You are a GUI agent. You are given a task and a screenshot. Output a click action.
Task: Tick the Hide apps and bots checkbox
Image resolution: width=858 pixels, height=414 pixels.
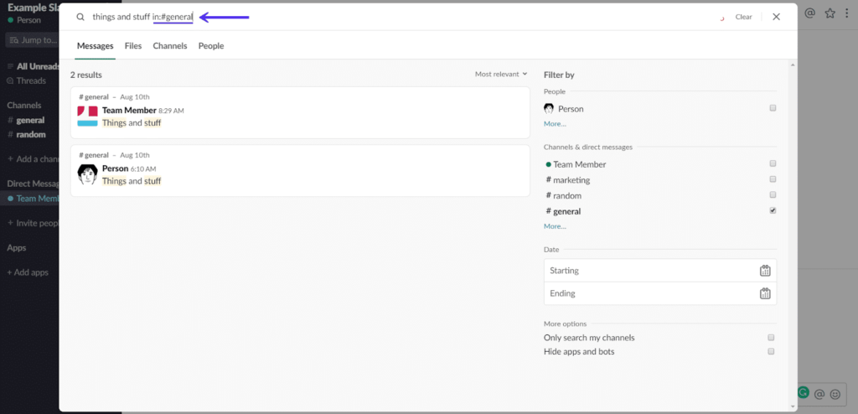(771, 352)
